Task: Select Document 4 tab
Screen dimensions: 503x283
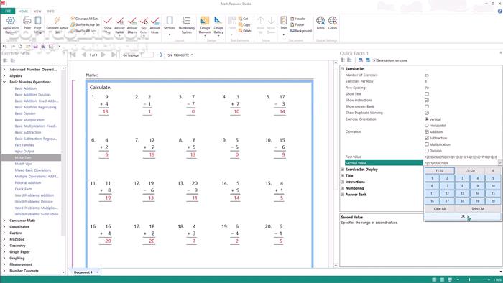Action: click(83, 272)
